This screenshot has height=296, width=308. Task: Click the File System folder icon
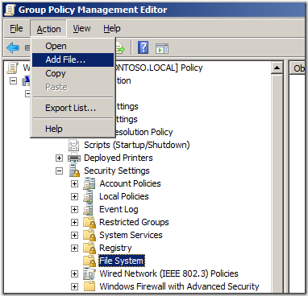click(89, 261)
